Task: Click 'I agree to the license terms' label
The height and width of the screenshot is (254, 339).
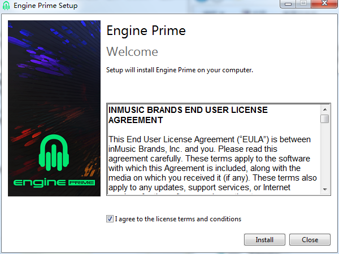Action: click(x=178, y=219)
